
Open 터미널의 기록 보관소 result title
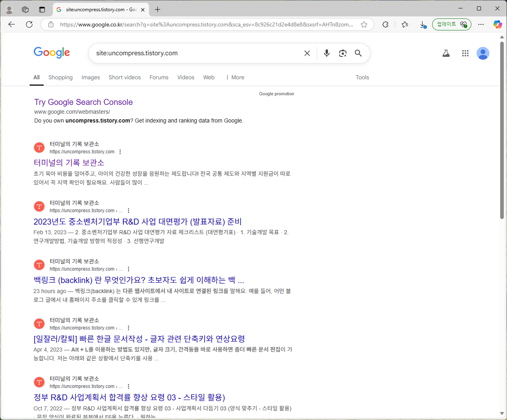coord(69,163)
